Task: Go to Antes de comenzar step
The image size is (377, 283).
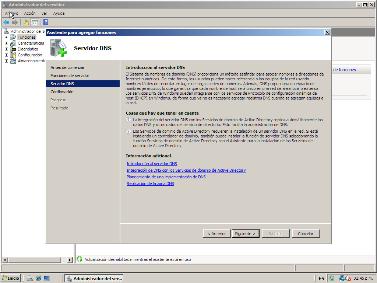Action: click(67, 67)
